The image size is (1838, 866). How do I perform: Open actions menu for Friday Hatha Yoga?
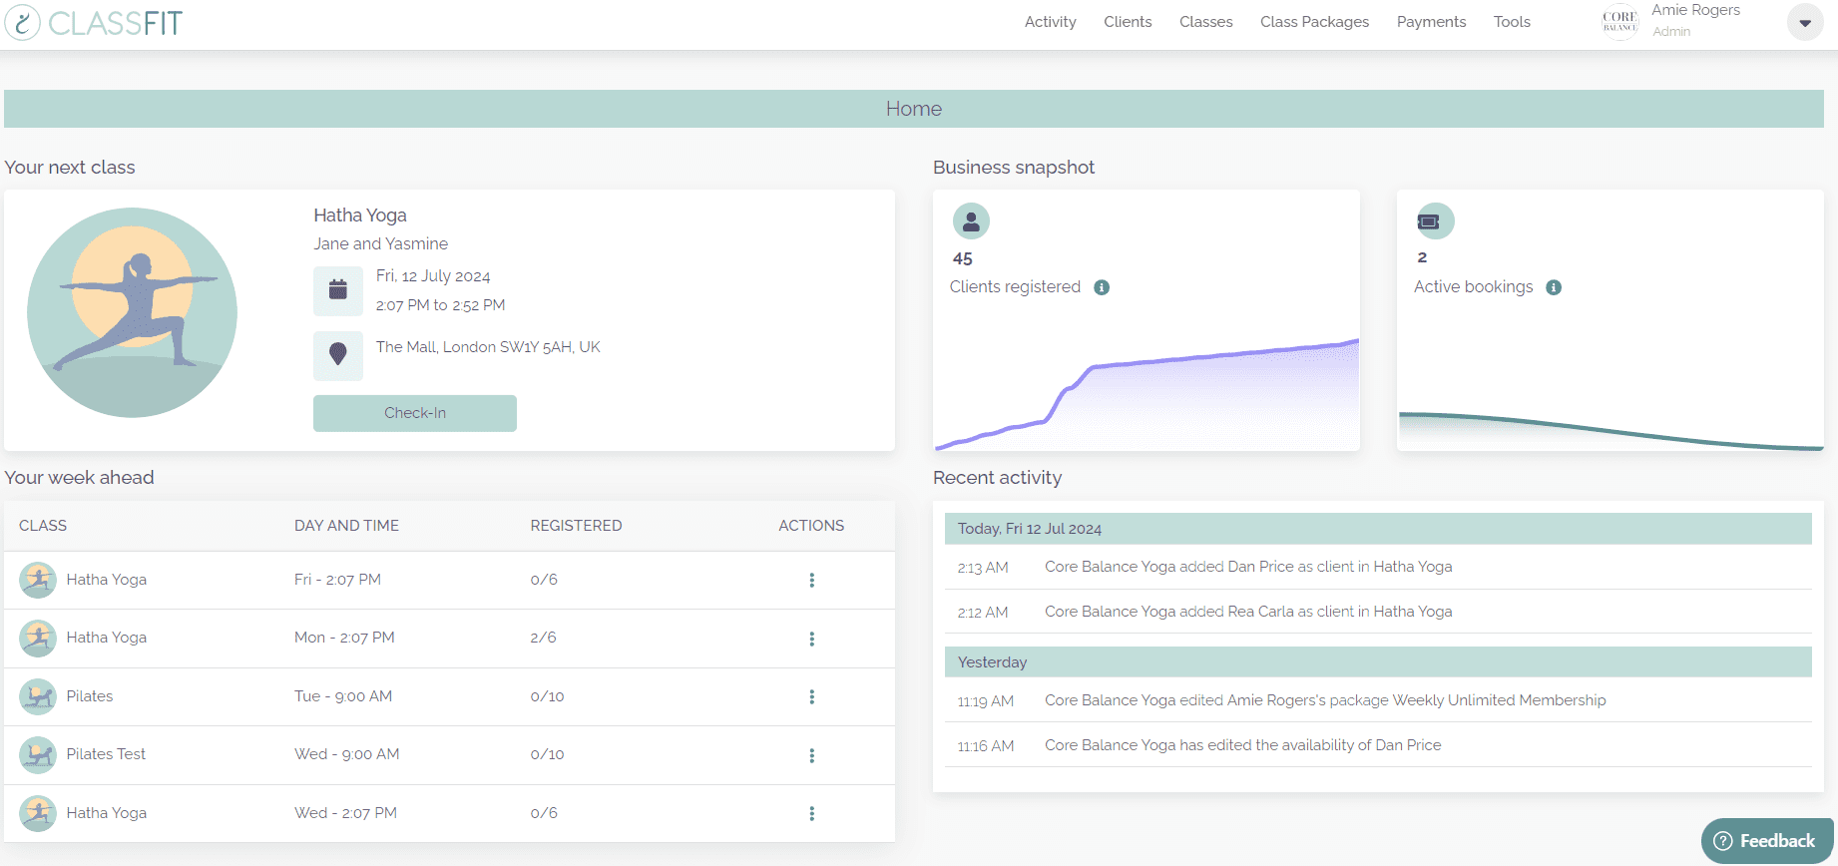coord(811,581)
